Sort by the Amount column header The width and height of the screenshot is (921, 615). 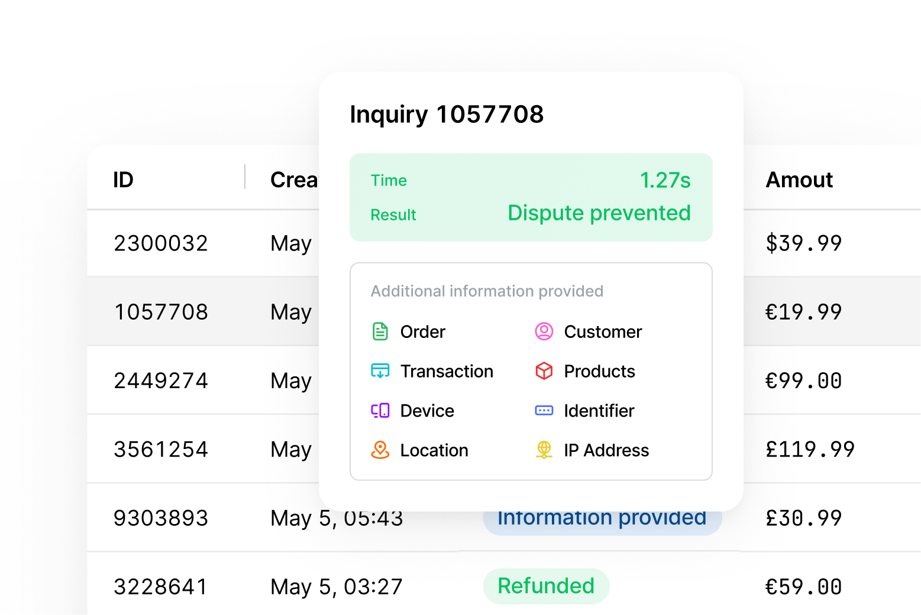point(799,179)
